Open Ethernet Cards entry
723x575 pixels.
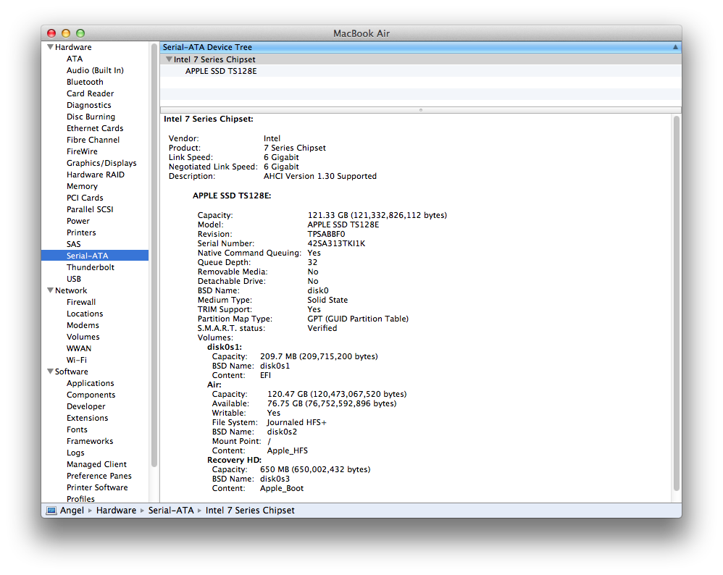(95, 128)
